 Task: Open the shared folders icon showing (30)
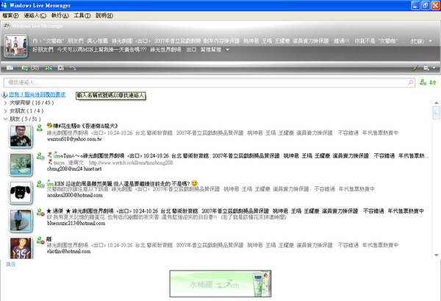30,68
